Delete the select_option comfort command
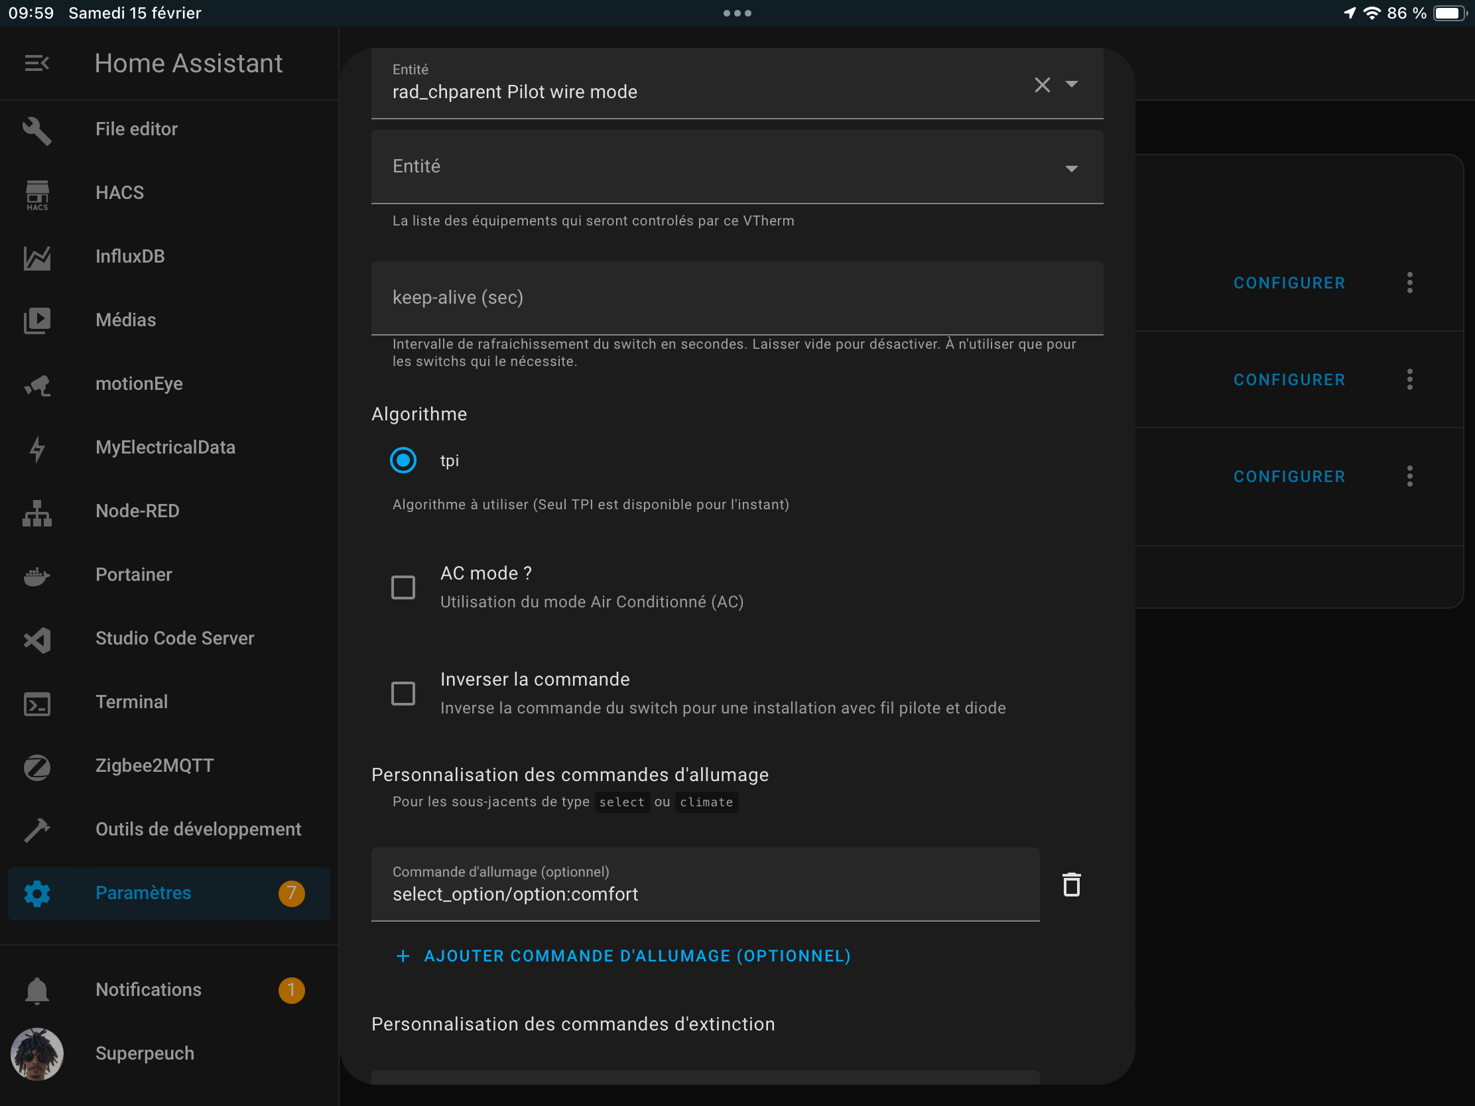 click(x=1071, y=885)
